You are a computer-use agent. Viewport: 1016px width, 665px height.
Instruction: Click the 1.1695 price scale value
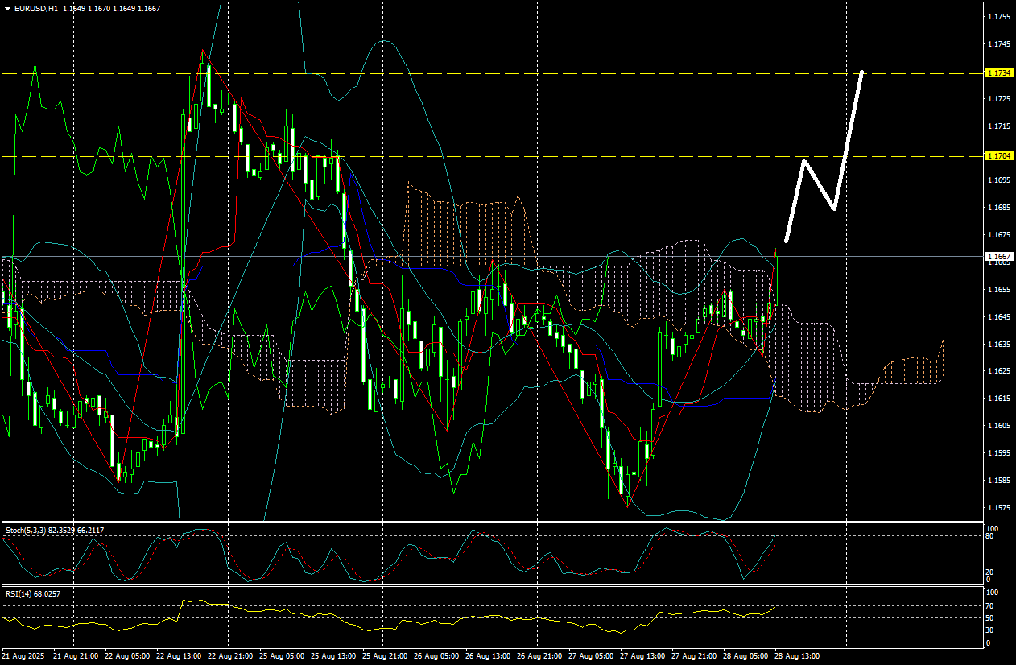(x=998, y=180)
